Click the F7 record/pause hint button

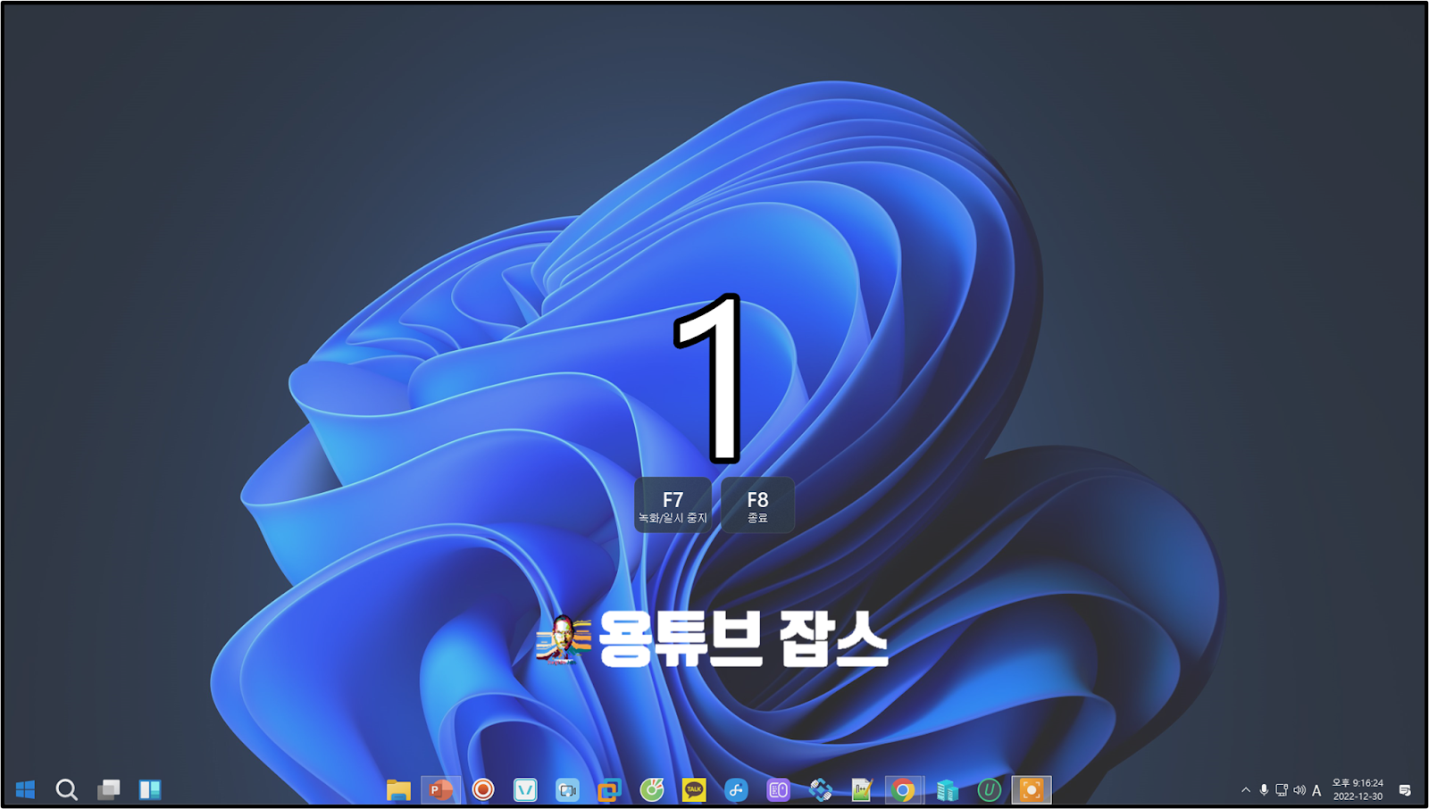pyautogui.click(x=673, y=505)
